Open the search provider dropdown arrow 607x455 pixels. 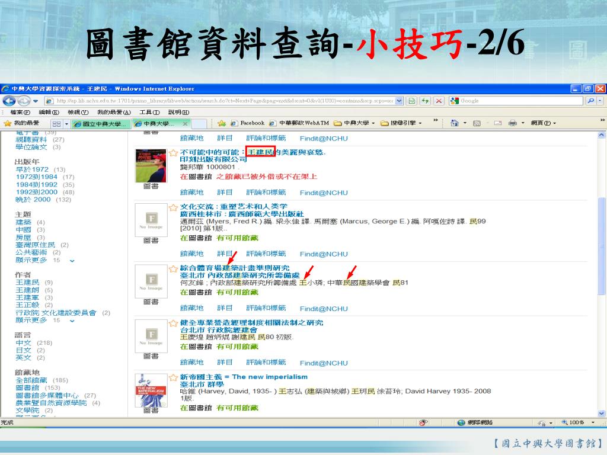point(600,101)
